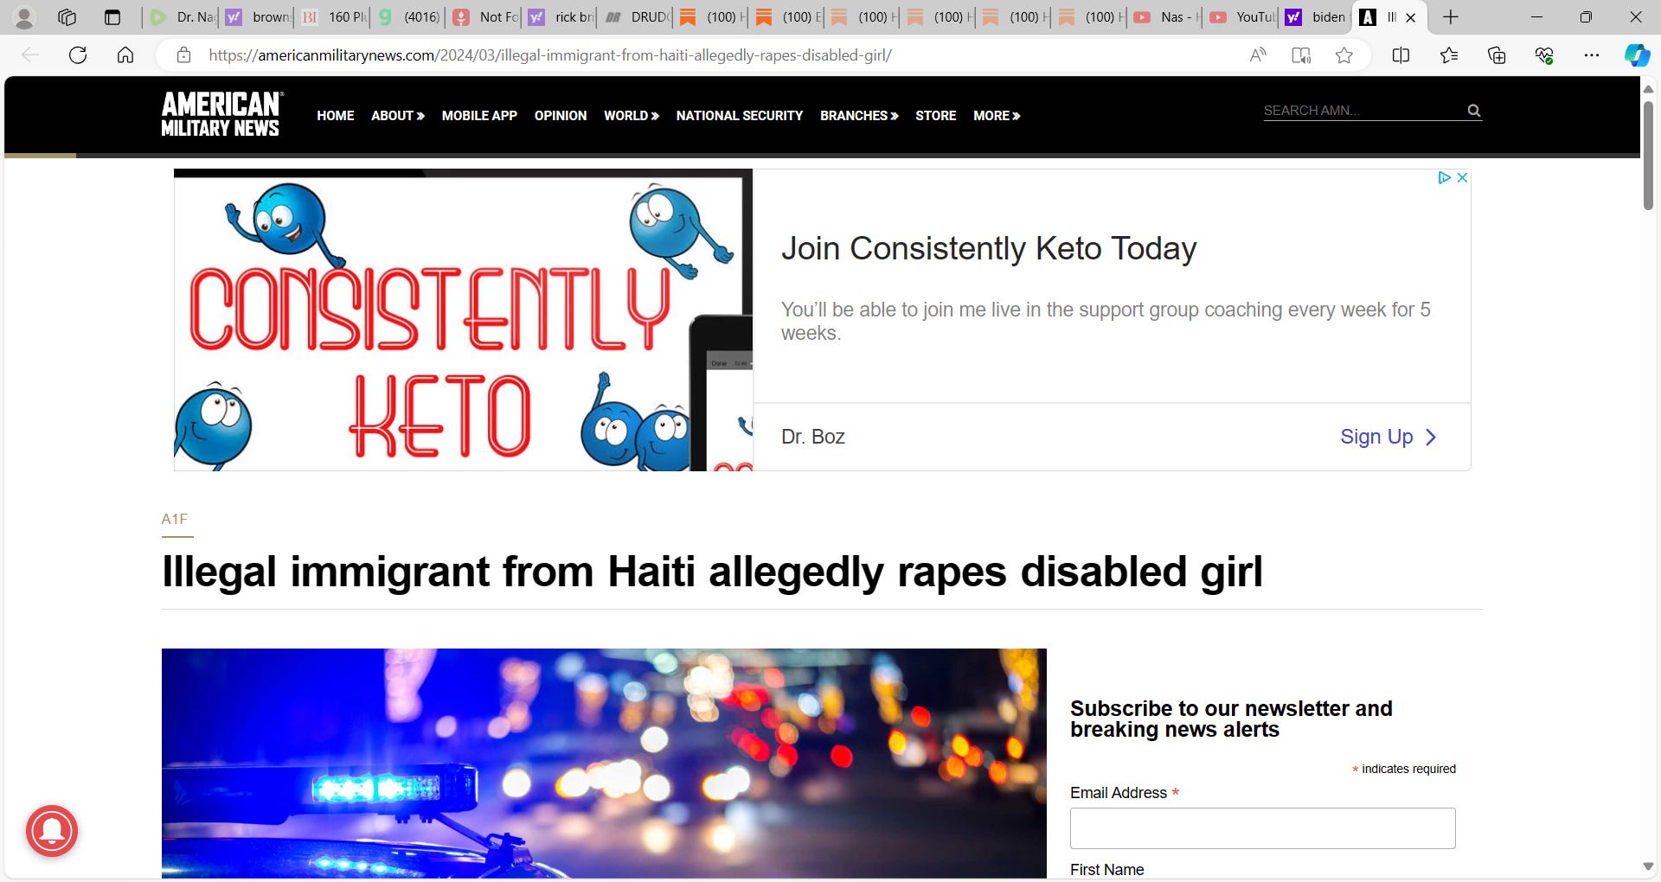Click the SEARCH AMN input field
Image resolution: width=1661 pixels, height=882 pixels.
(1363, 111)
